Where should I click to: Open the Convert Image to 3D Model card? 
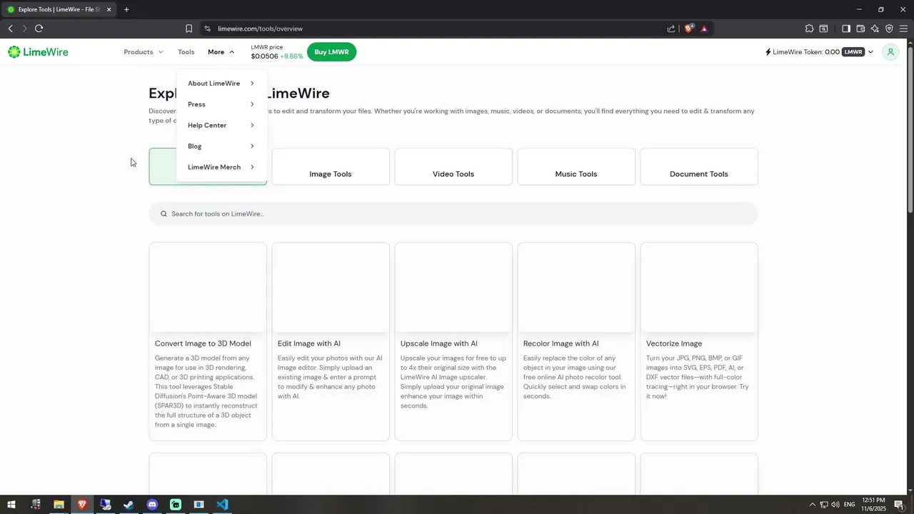[208, 341]
